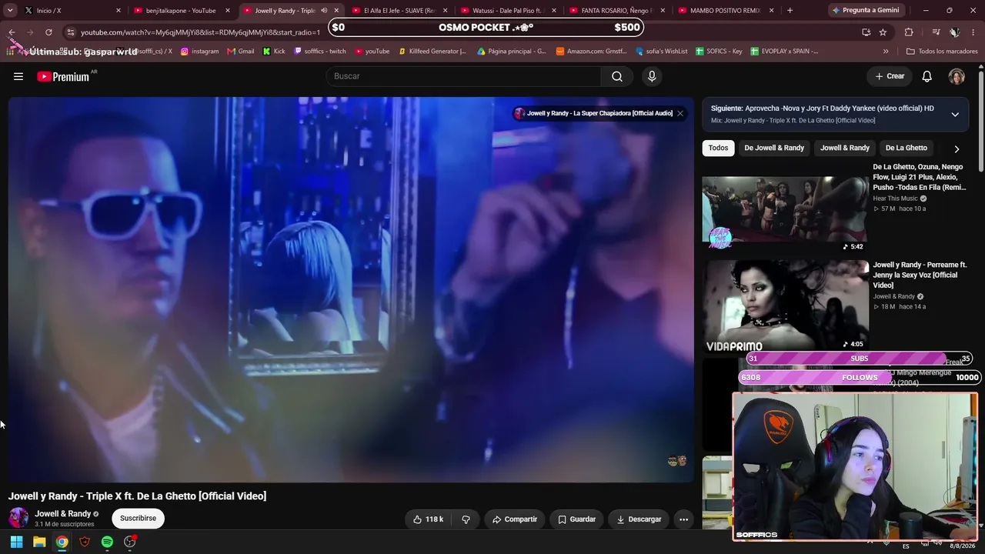Open a new browser tab

[790, 10]
